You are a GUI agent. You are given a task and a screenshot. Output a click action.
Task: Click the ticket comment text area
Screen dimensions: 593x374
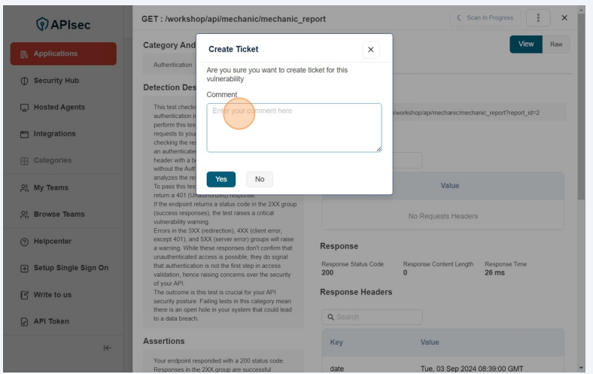coord(294,128)
